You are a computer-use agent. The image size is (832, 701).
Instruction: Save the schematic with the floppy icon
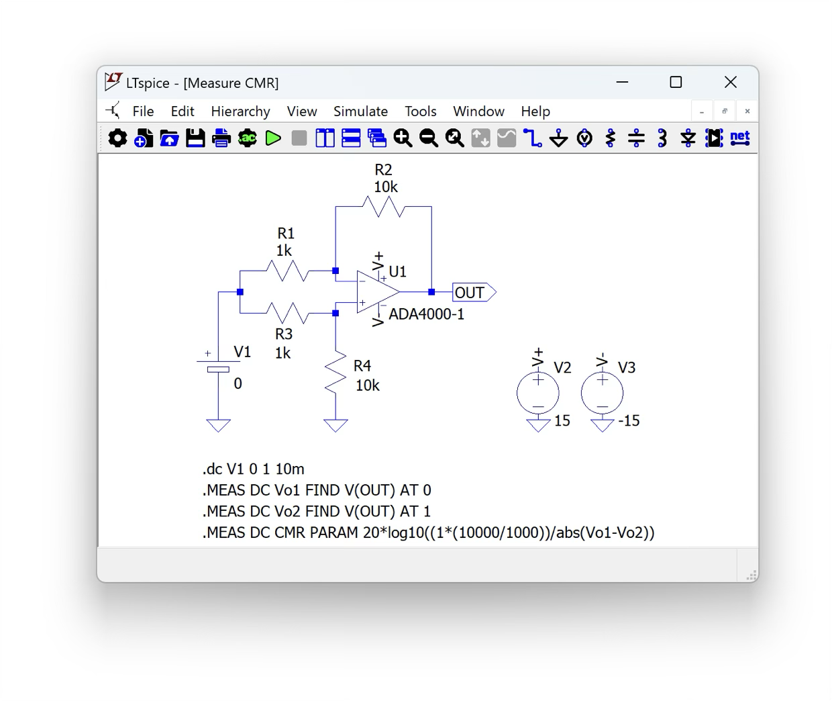click(x=195, y=138)
